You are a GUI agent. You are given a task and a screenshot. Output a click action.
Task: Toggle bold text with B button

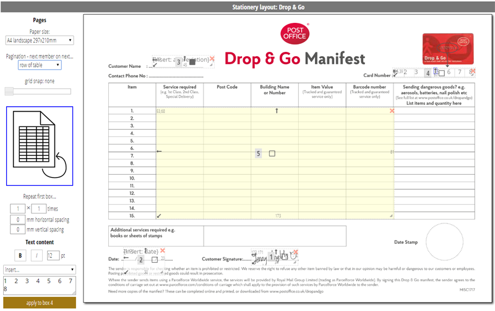point(20,255)
